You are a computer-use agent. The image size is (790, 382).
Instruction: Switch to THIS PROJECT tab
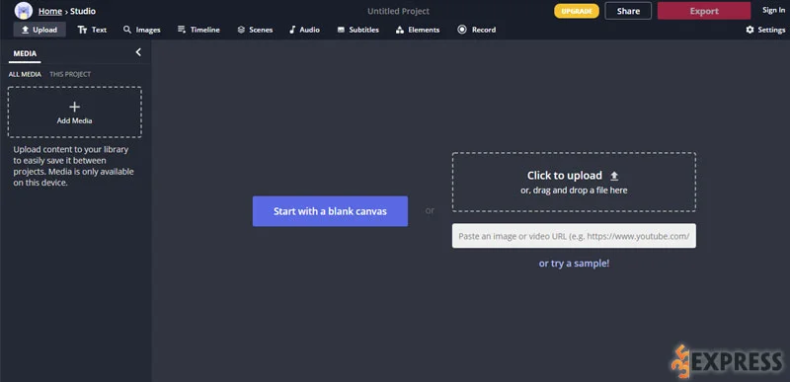point(70,74)
